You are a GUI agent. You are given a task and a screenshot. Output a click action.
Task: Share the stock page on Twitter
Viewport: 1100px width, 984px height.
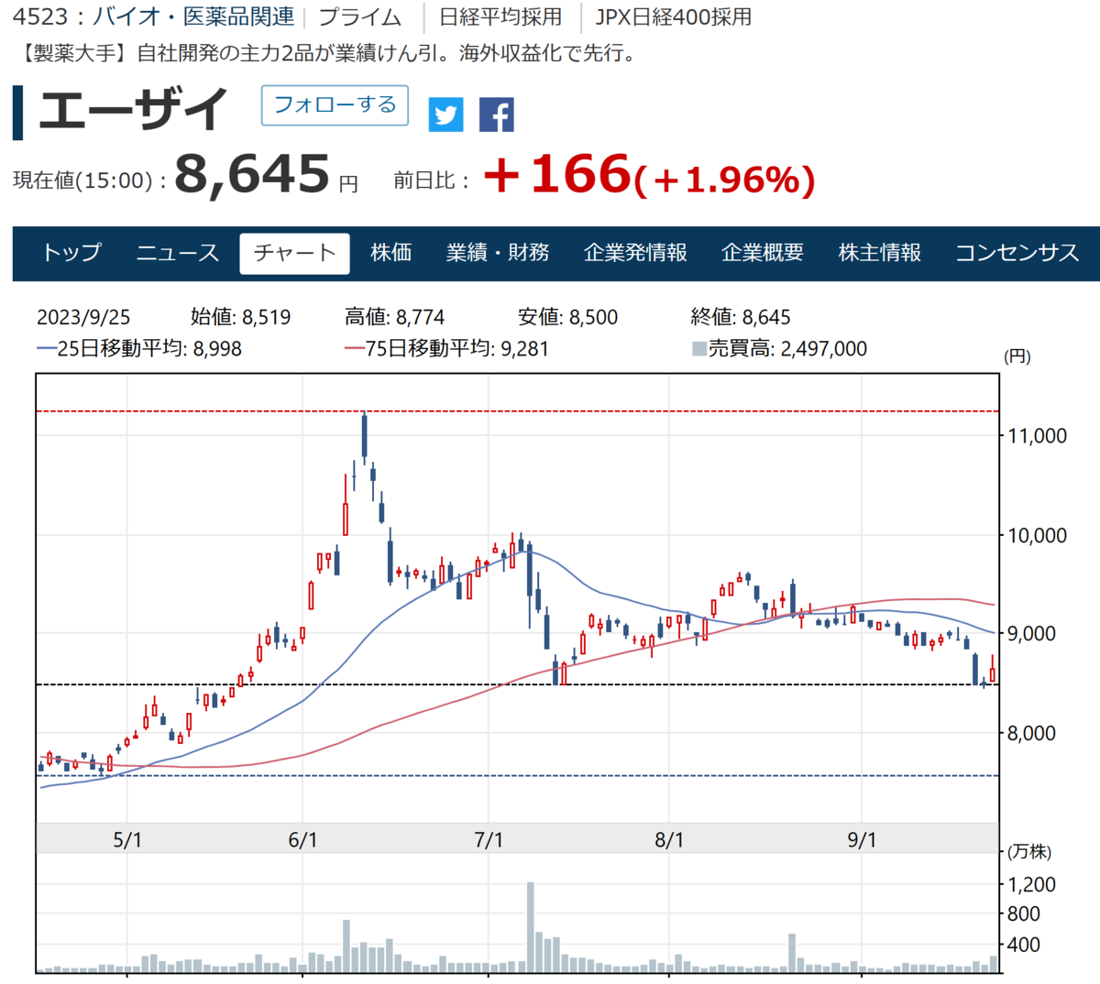pyautogui.click(x=446, y=115)
